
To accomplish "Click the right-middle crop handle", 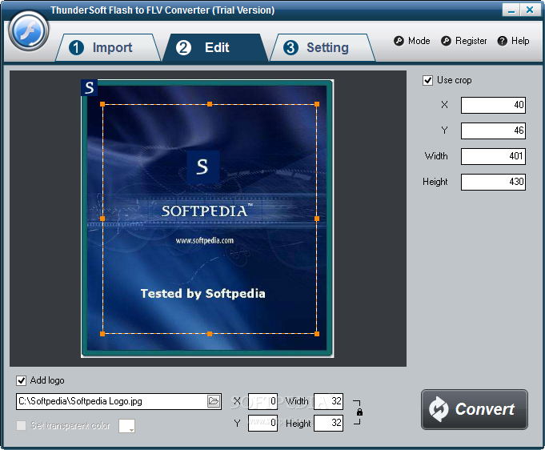I will 317,219.
